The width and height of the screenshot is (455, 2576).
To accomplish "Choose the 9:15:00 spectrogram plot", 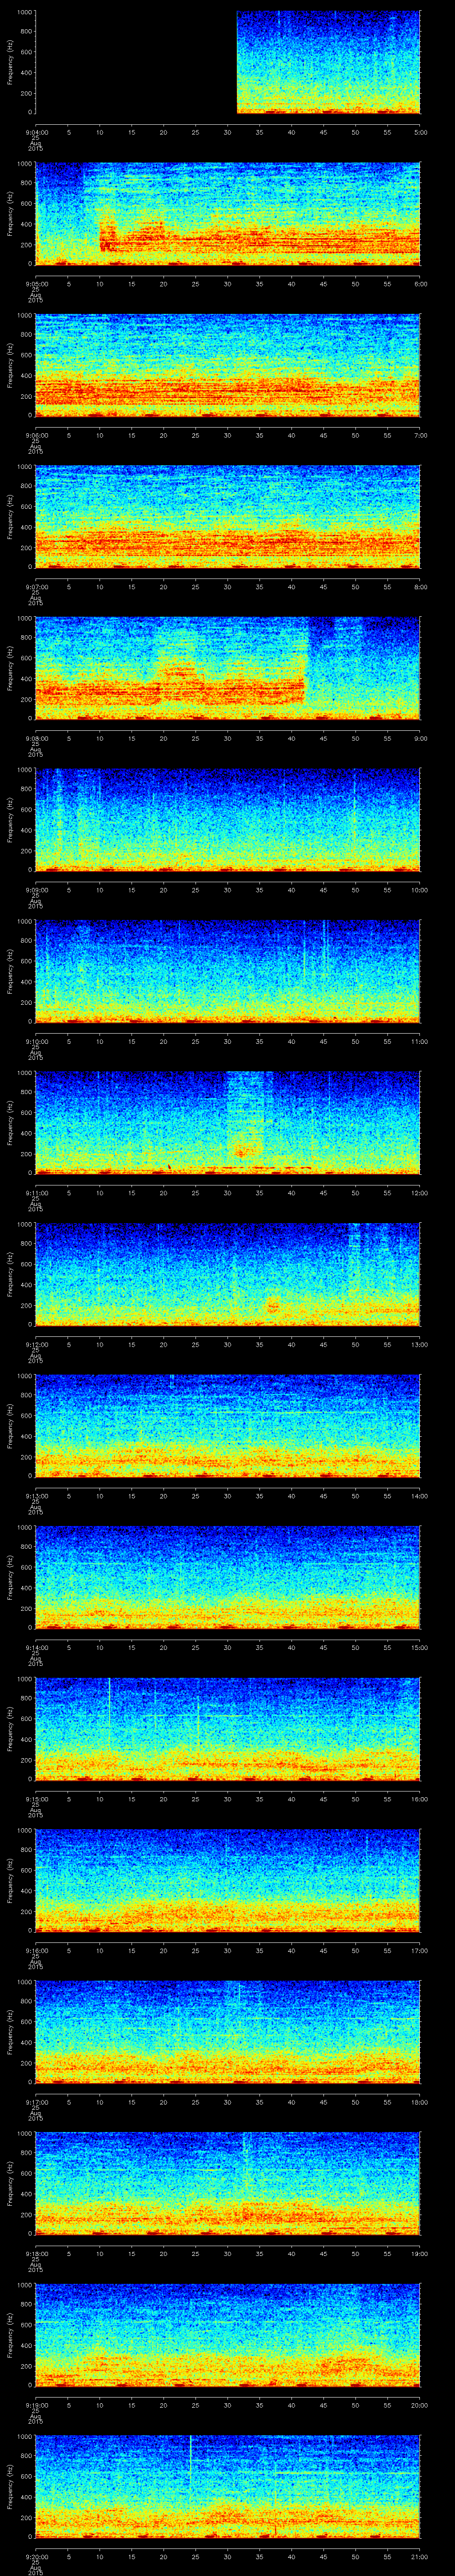I will coord(228,1728).
